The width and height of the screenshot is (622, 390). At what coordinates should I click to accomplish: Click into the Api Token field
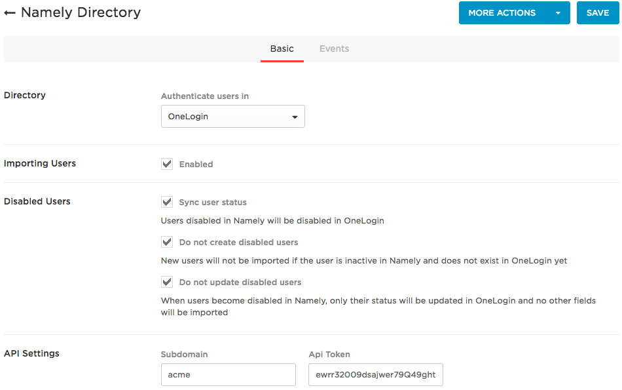[x=376, y=374]
